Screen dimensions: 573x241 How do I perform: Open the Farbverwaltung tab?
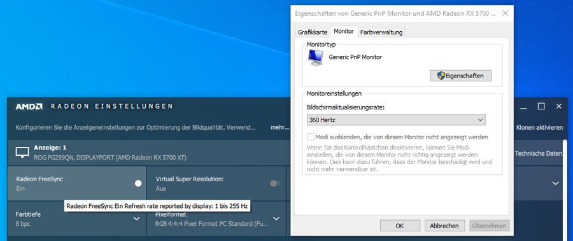[381, 32]
